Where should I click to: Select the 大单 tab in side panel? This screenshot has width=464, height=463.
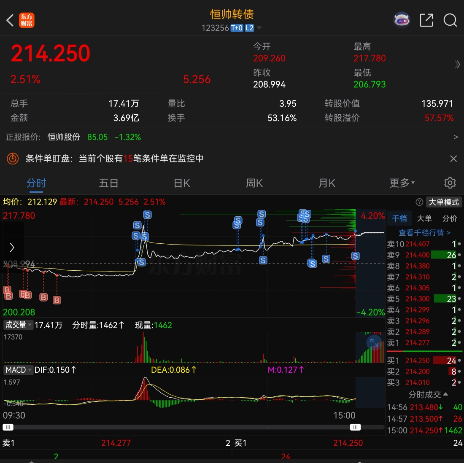pos(424,218)
